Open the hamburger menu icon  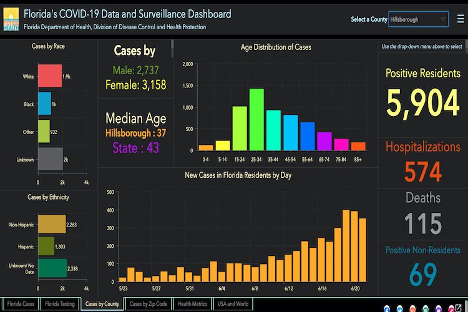point(461,19)
